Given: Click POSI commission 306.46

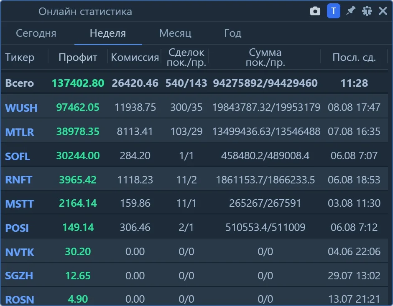Looking at the screenshot, I should [135, 227].
